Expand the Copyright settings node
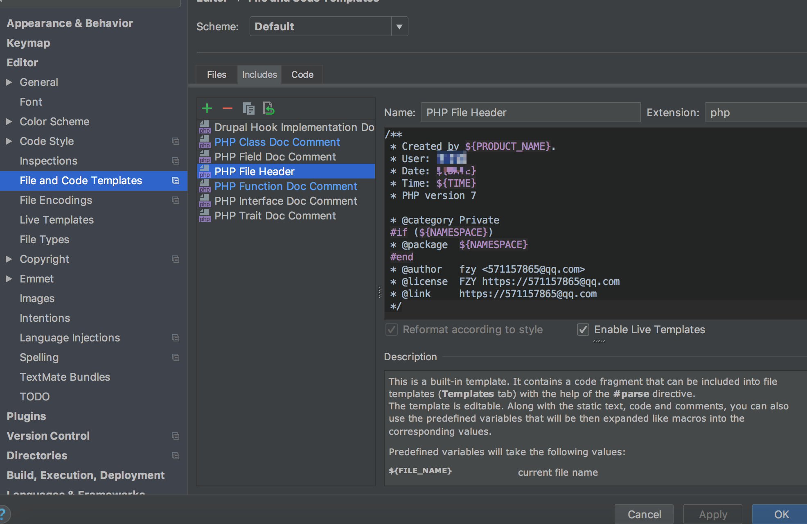 point(9,259)
